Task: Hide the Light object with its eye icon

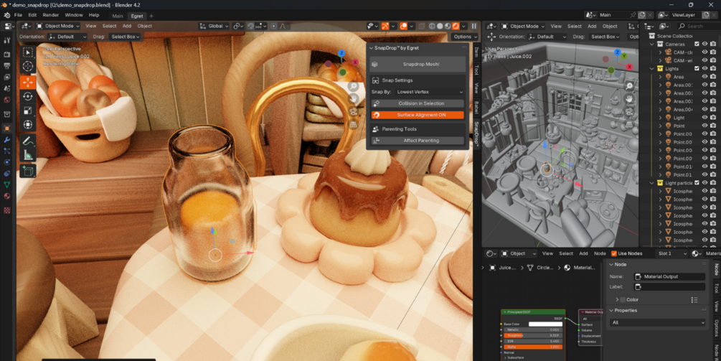Action: 704,118
